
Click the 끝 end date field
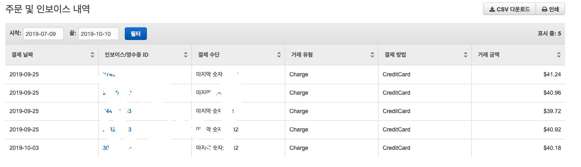98,34
